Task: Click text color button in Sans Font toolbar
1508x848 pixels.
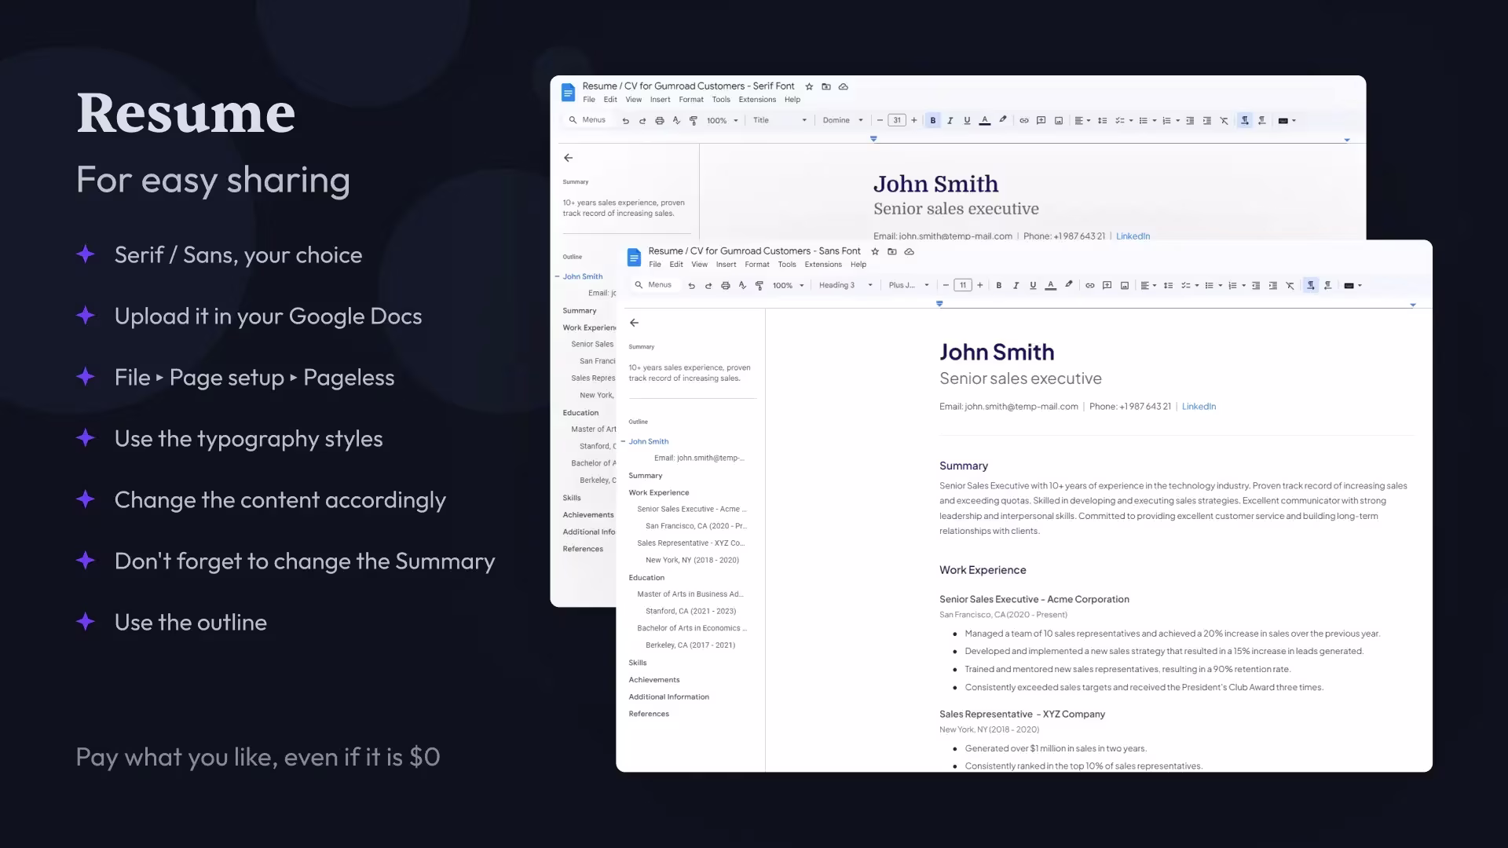Action: click(x=1050, y=286)
